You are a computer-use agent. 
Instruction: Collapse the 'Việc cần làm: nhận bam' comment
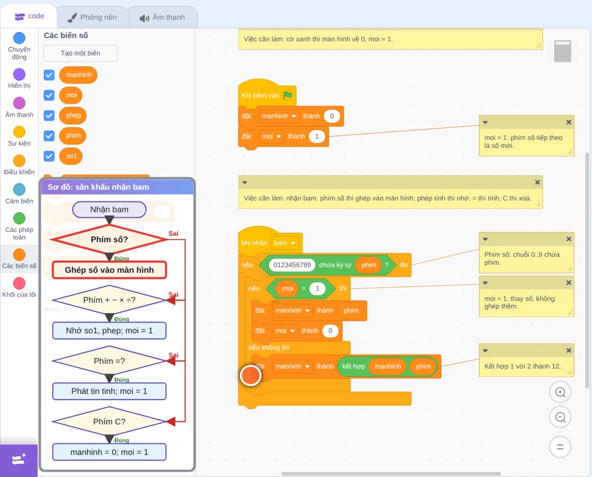coord(244,183)
